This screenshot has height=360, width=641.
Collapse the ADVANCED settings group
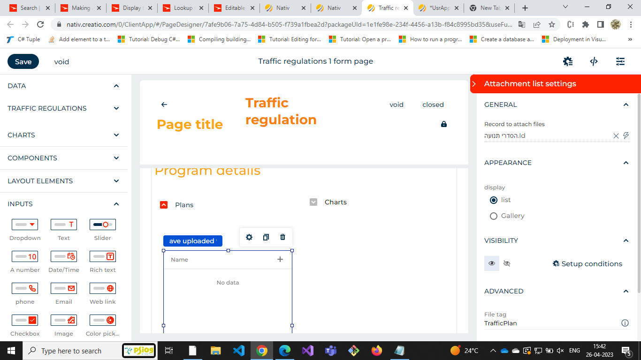[x=626, y=291]
